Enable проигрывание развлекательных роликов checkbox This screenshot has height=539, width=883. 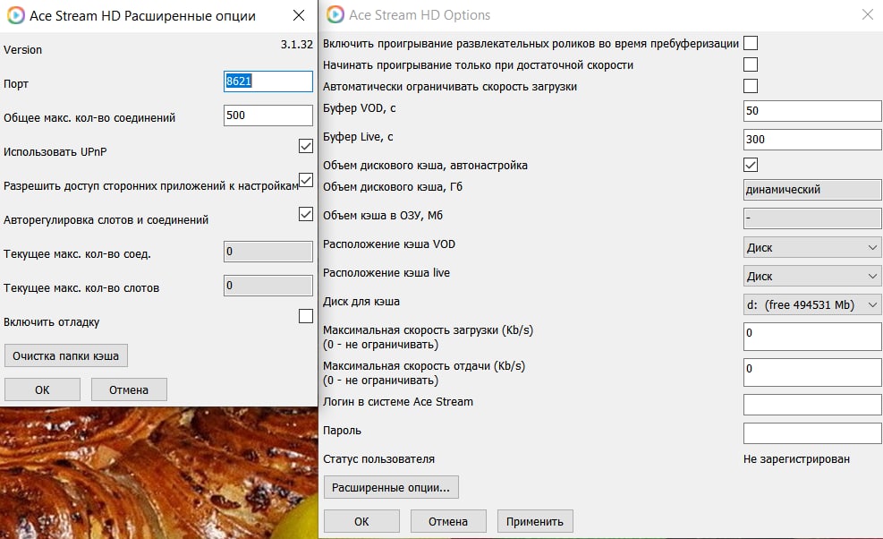751,43
